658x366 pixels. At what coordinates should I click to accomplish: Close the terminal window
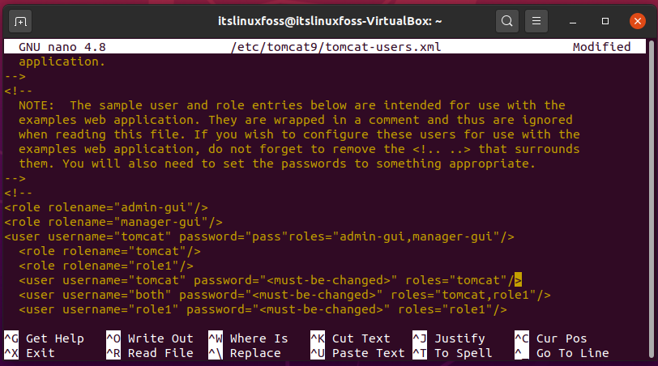[x=638, y=21]
